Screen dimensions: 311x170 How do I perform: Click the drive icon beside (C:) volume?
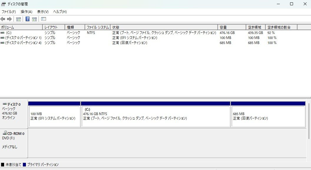pyautogui.click(x=2, y=32)
